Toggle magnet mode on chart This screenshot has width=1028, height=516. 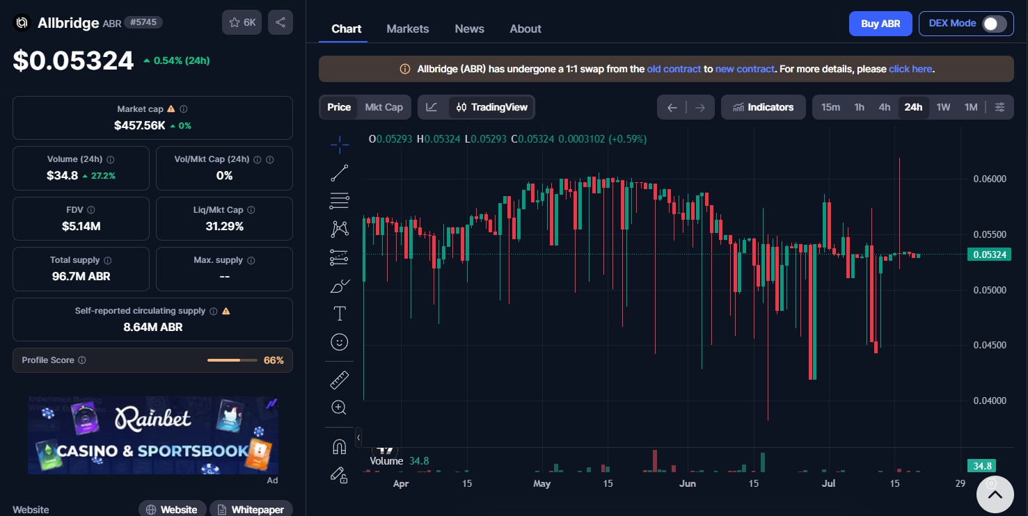coord(340,446)
